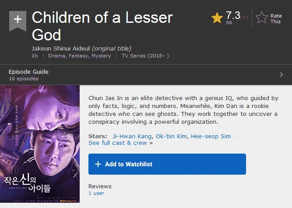This screenshot has width=292, height=208.
Task: Click the outlined Rate This star
Action: (262, 18)
